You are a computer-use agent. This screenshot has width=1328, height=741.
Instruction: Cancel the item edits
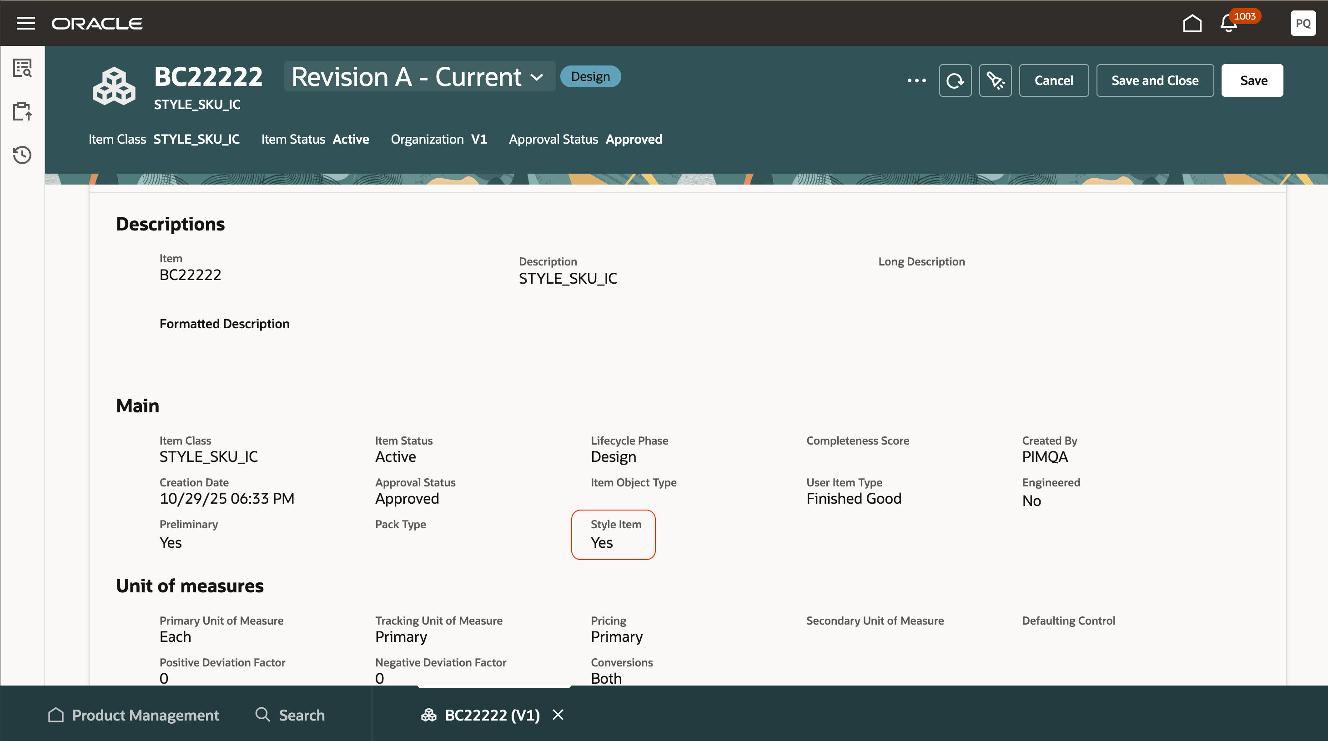click(x=1053, y=80)
